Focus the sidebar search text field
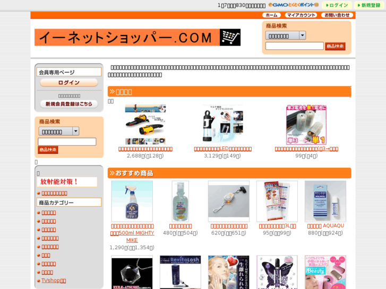Screen dimensions: 386x289 (x=67, y=142)
